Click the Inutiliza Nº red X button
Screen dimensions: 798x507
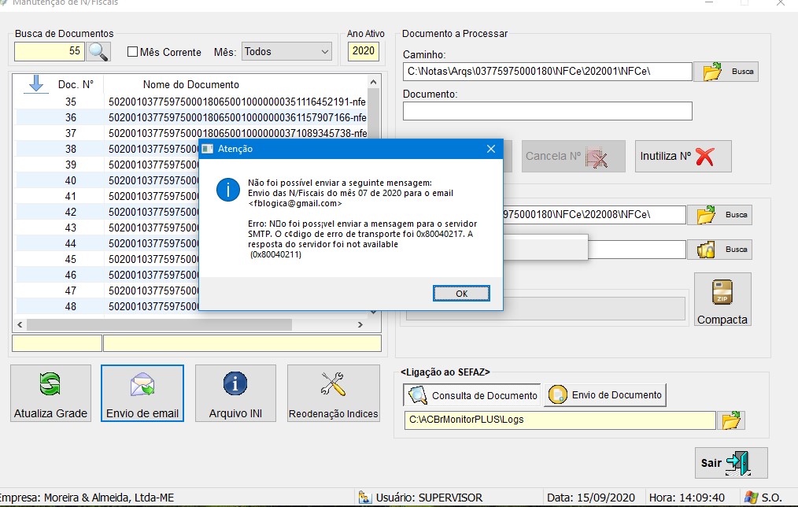pos(682,156)
